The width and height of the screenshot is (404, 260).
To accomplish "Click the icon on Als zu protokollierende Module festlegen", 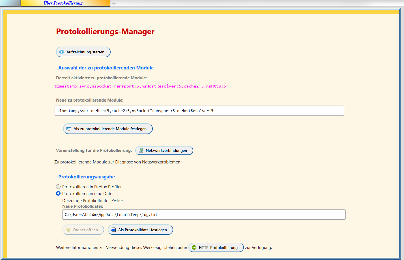I will point(69,129).
